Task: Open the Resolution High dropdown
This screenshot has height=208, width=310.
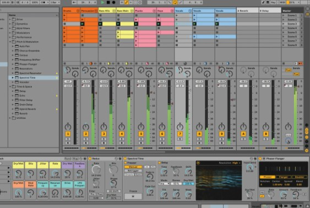Action: [236, 163]
